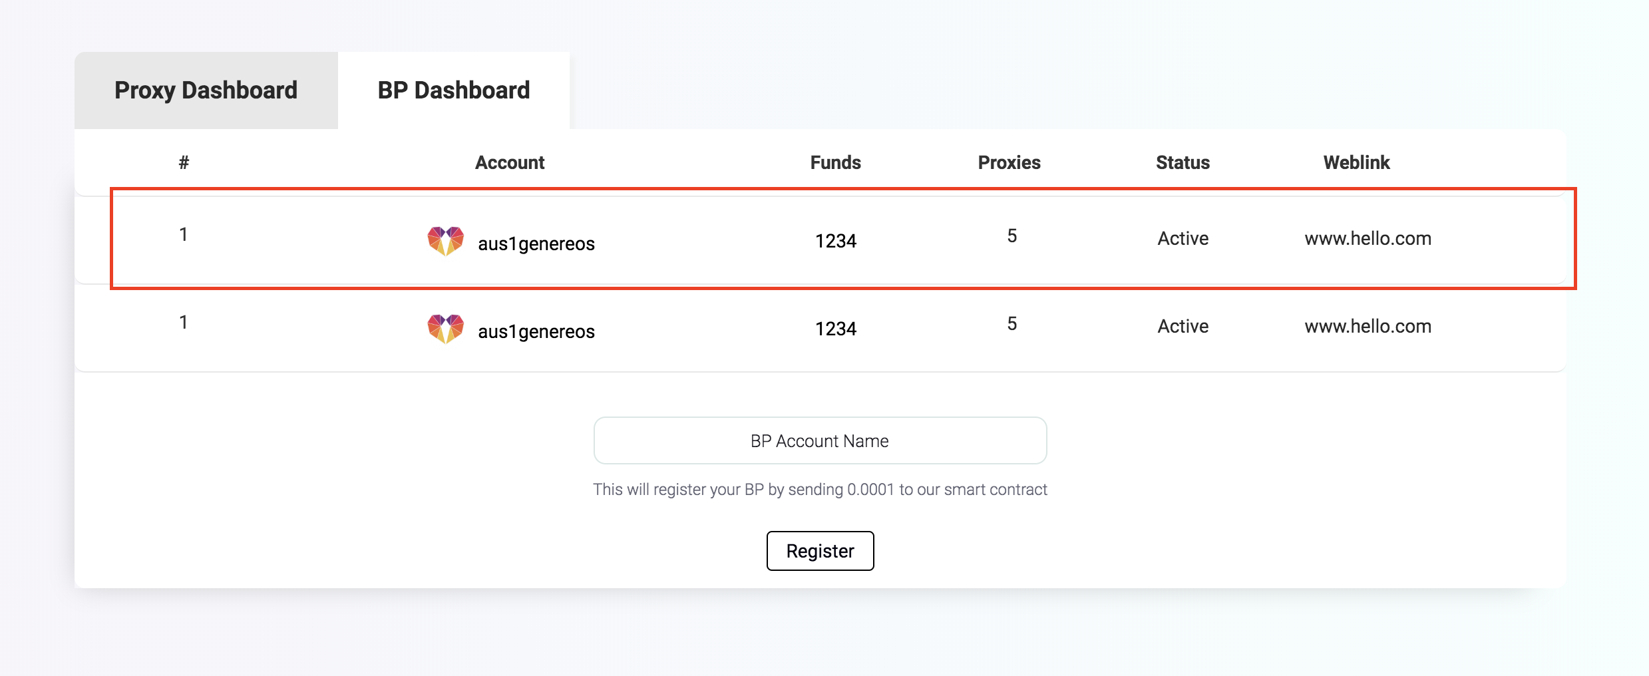Click the Proxies column header
Image resolution: width=1649 pixels, height=676 pixels.
click(x=1009, y=162)
